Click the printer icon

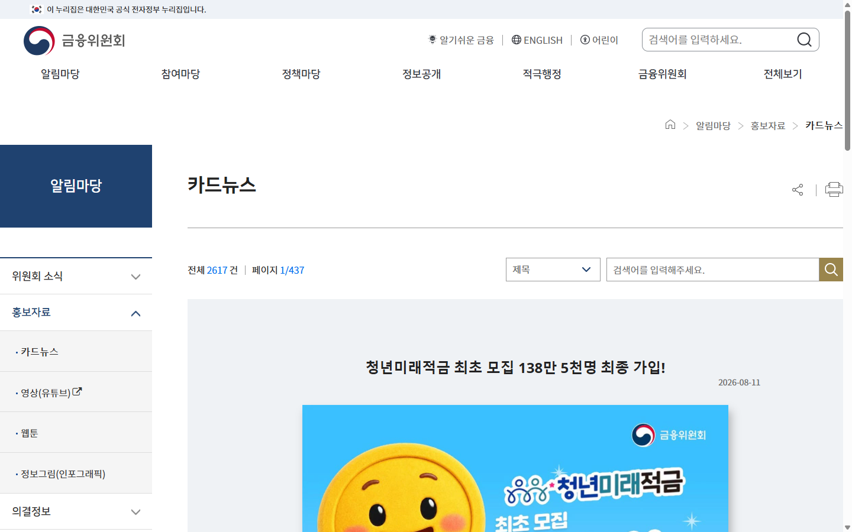tap(834, 189)
